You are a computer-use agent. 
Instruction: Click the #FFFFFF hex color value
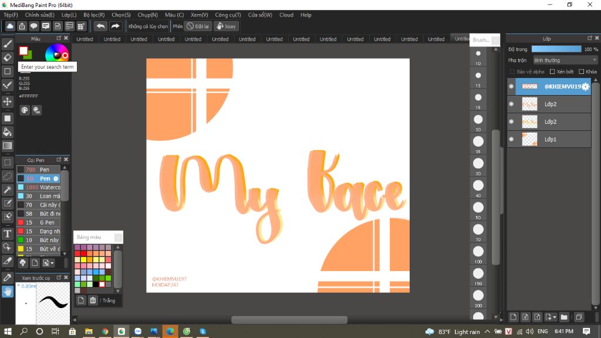28,96
